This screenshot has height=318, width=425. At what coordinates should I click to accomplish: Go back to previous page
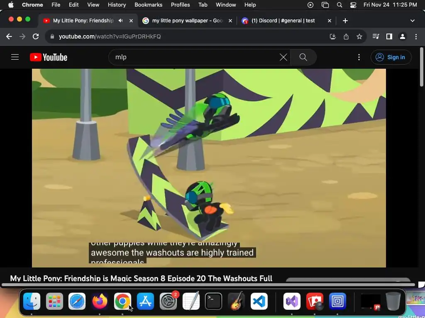click(9, 36)
